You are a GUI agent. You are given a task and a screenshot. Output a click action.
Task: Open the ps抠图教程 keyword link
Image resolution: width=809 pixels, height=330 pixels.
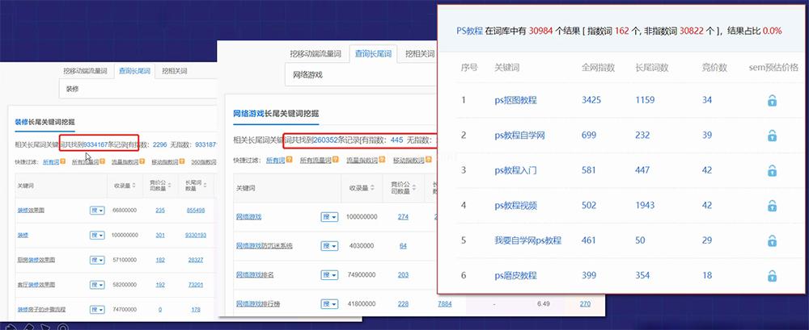[515, 101]
